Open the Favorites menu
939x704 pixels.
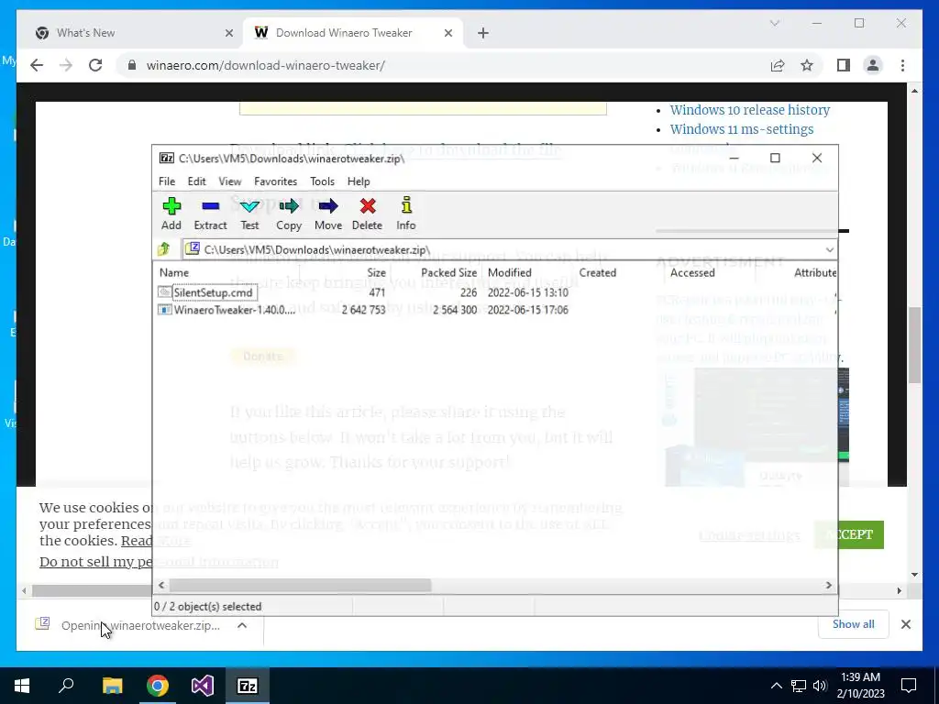pyautogui.click(x=275, y=181)
